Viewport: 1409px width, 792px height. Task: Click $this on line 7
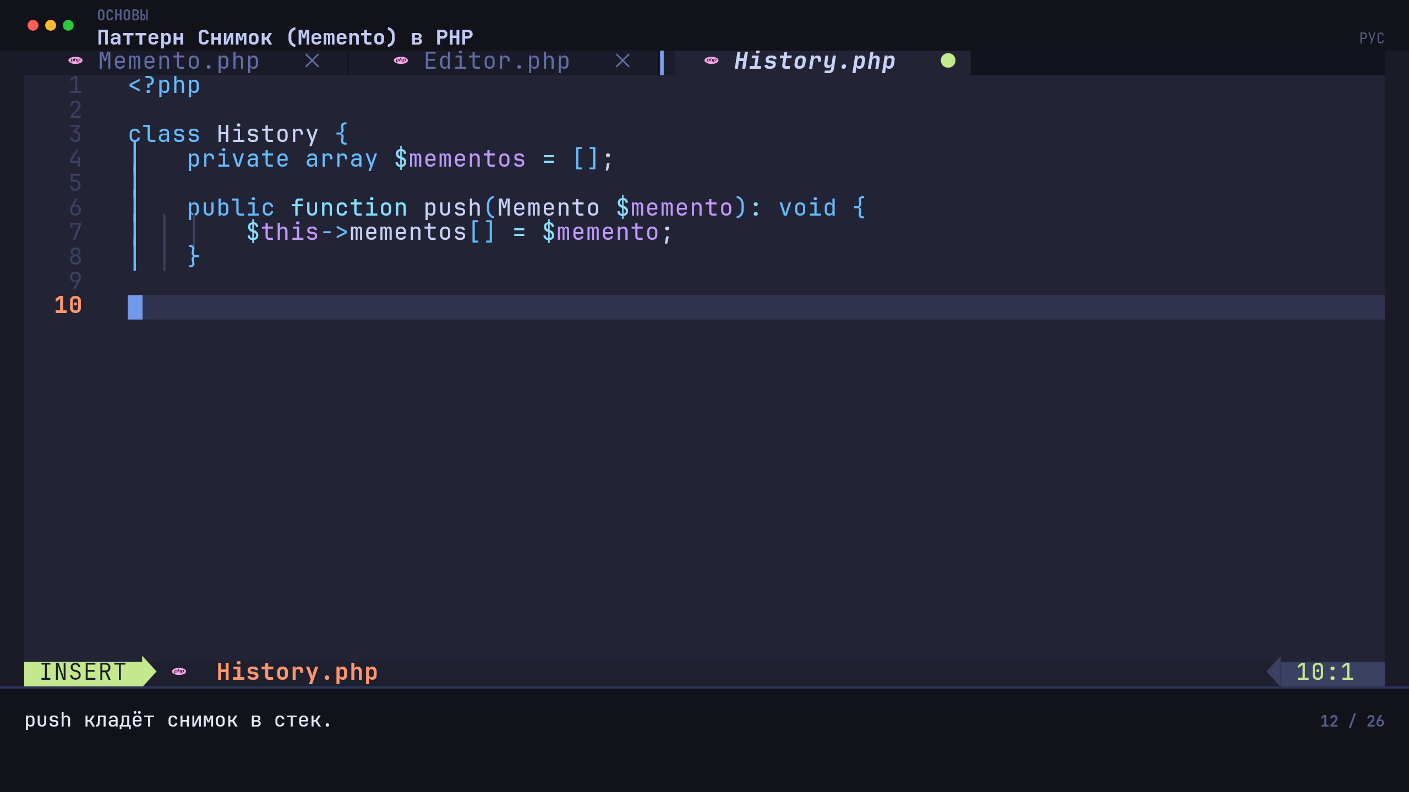coord(282,232)
